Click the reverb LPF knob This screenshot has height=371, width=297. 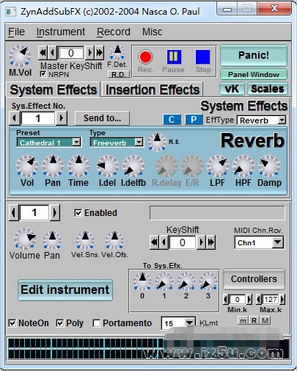[x=218, y=166]
